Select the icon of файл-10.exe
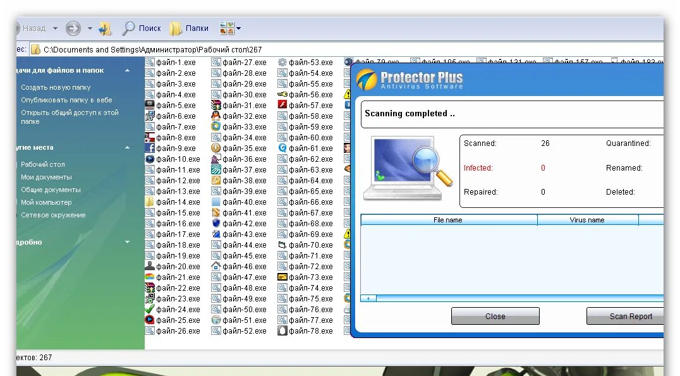The width and height of the screenshot is (680, 376). [x=150, y=159]
